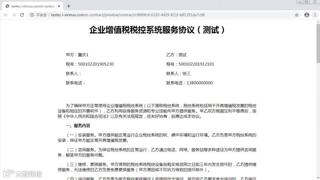This screenshot has width=320, height=180.
Task: Click the paragraph starting （一）安装服务
Action: tap(157, 138)
